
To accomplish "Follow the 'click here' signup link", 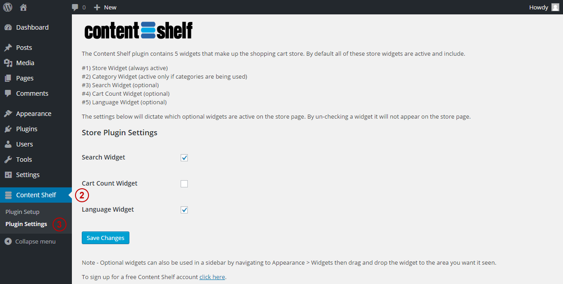I will (x=212, y=277).
